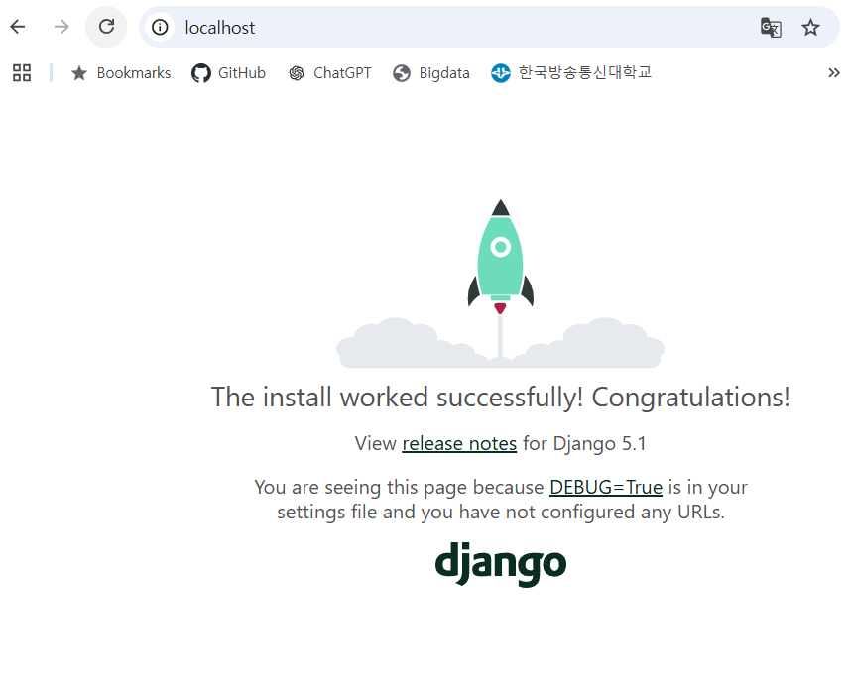Viewport: 850px width, 685px height.
Task: View site information icon in address bar
Action: pyautogui.click(x=160, y=27)
